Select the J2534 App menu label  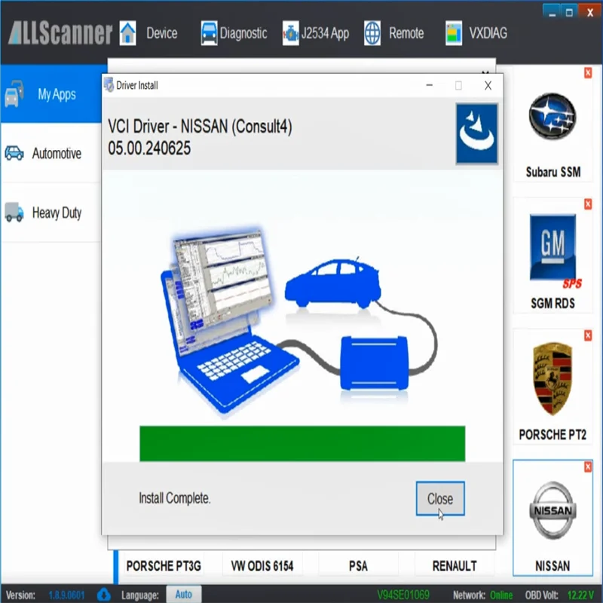(x=326, y=33)
